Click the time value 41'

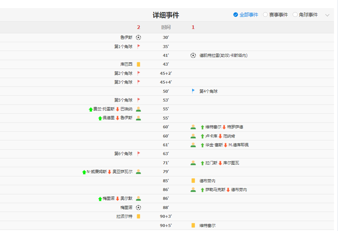pos(166,55)
